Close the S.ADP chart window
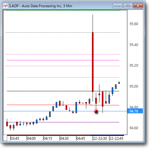The width and height of the screenshot is (151, 149). point(138,6)
